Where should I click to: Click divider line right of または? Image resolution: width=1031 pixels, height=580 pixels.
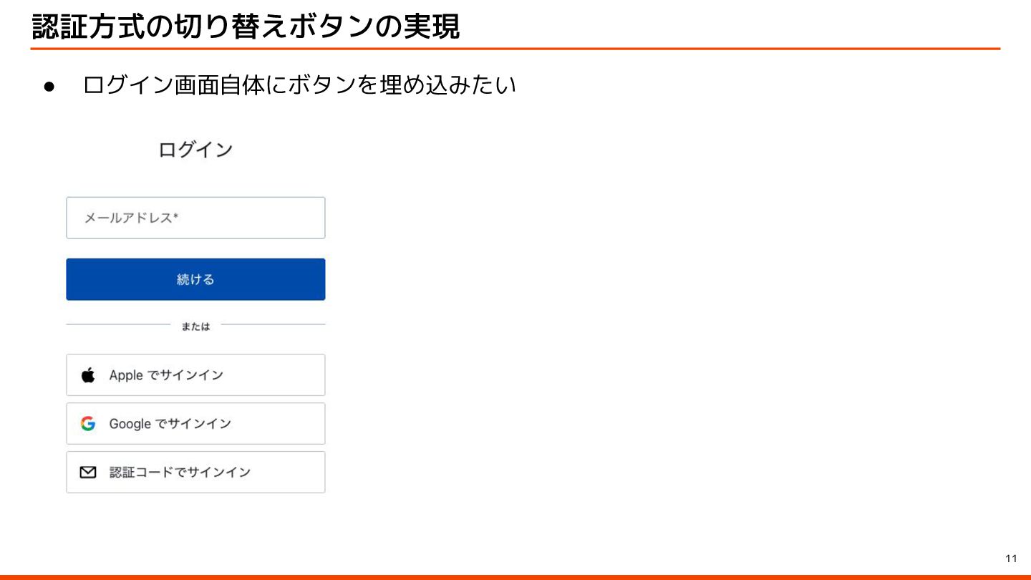click(x=273, y=324)
